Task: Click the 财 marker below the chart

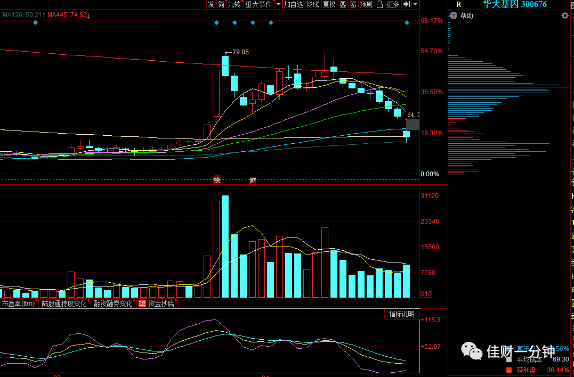Action: click(253, 180)
